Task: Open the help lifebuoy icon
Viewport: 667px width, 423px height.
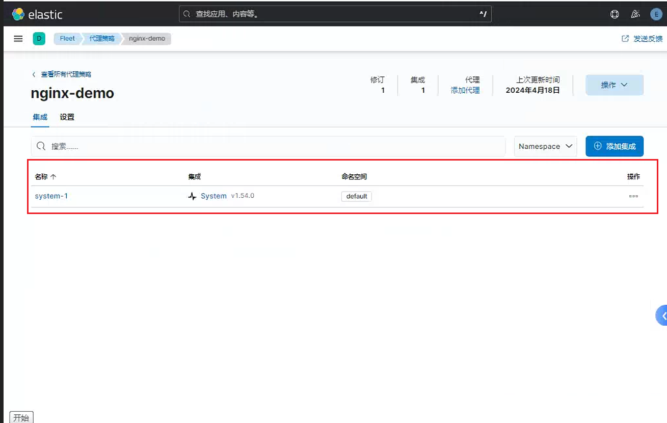Action: coord(615,14)
